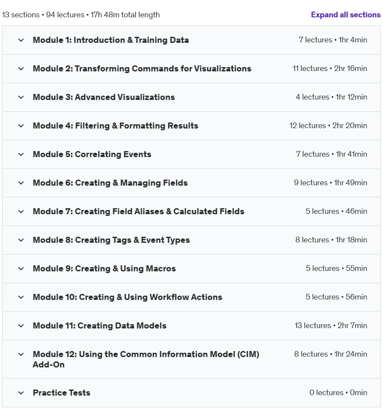This screenshot has height=409, width=383.
Task: Click the Expand all sections link
Action: tap(345, 15)
